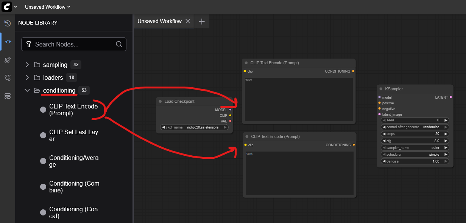
Task: Click the magnifier icon in Search Nodes box
Action: 119,44
